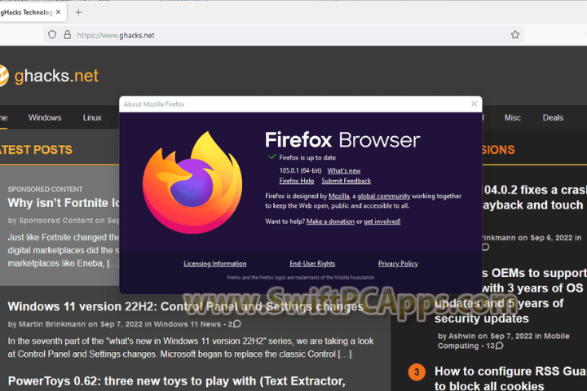This screenshot has height=391, width=587.
Task: Click the Firefox 105.0.1 (64-bit) version text
Action: point(300,170)
